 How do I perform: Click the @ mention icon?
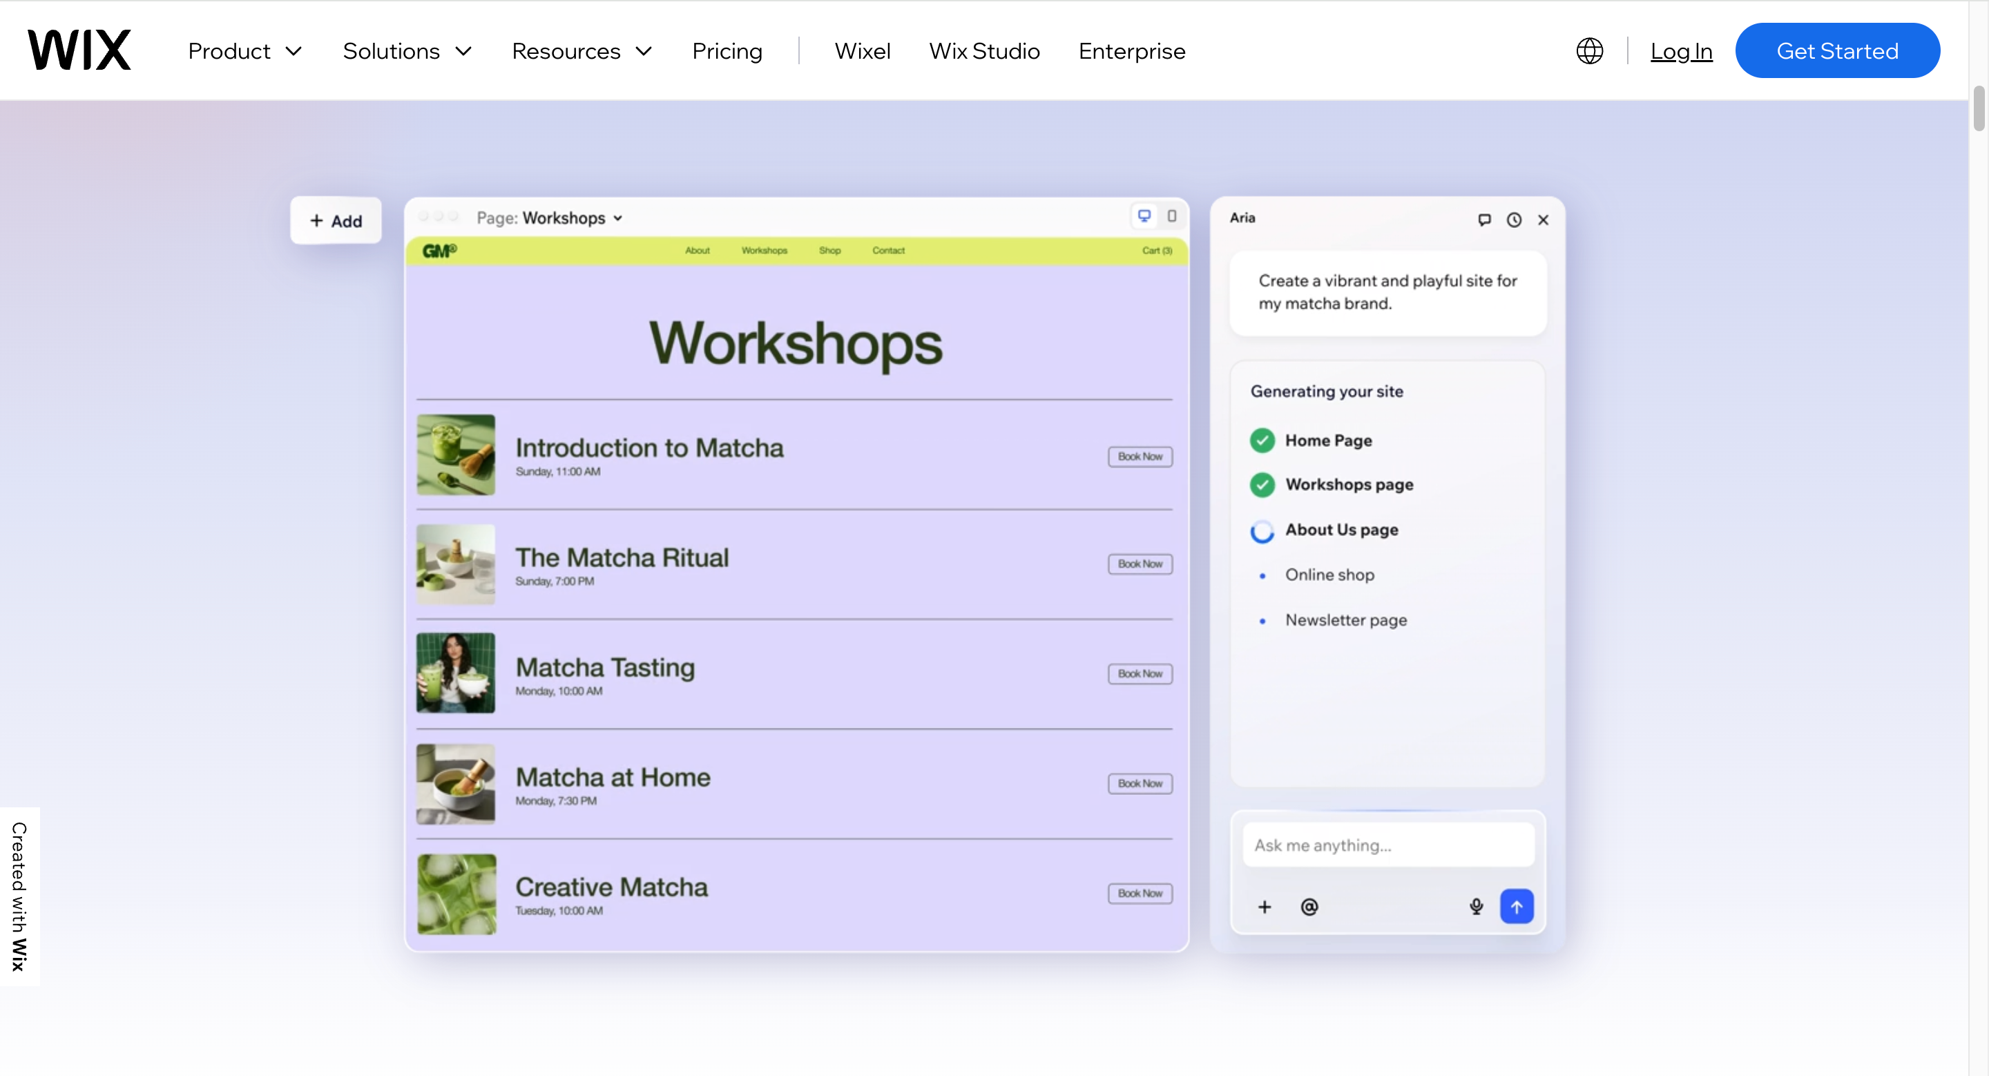(1309, 907)
